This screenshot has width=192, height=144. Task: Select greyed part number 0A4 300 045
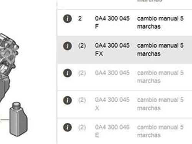112,73
